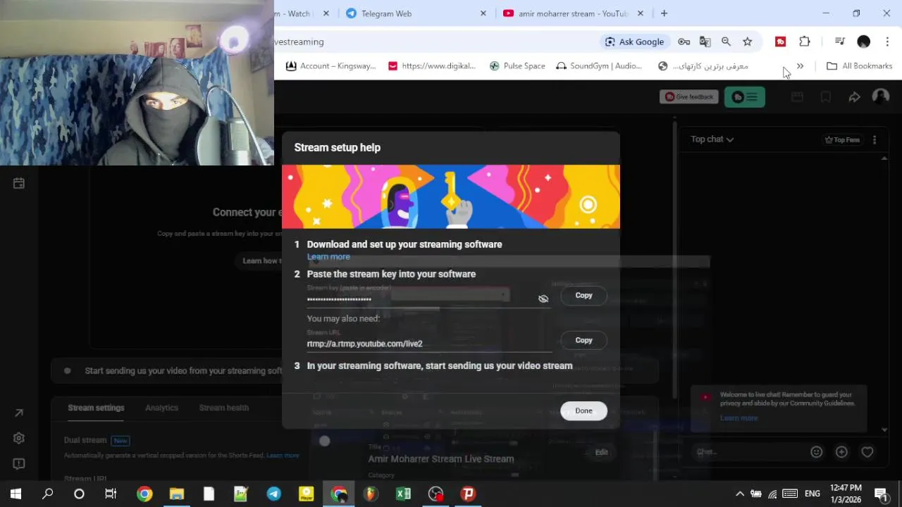This screenshot has width=902, height=507.
Task: Open a new browser tab
Action: (x=664, y=13)
